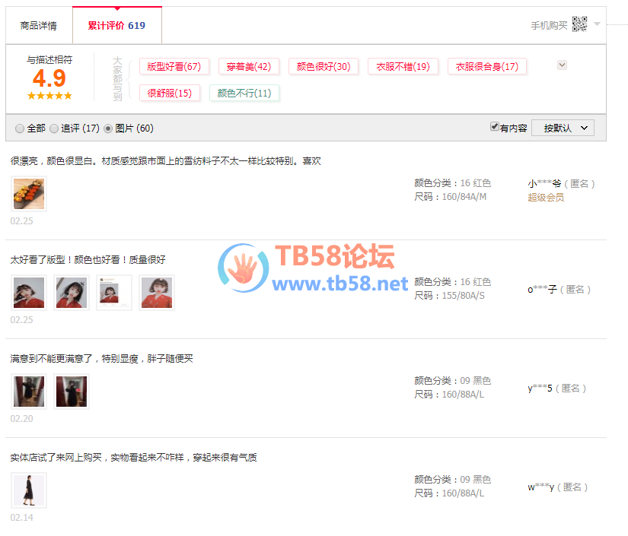Click the orange five-star rating display

(x=49, y=96)
